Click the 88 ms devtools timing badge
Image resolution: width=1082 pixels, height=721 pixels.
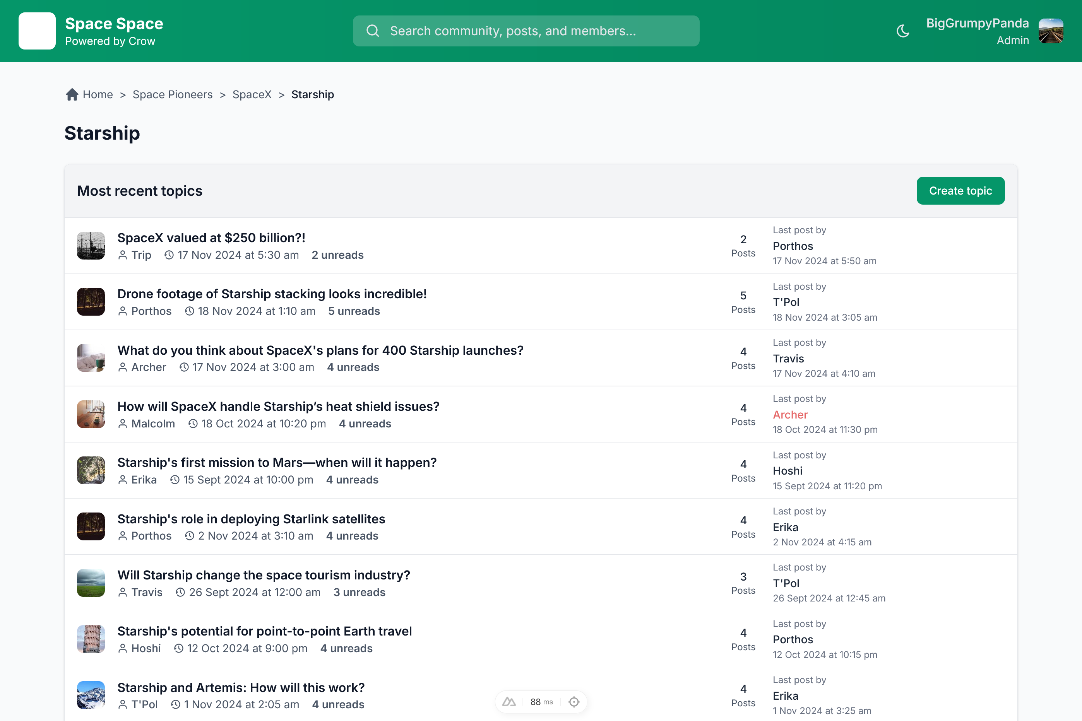tap(541, 702)
